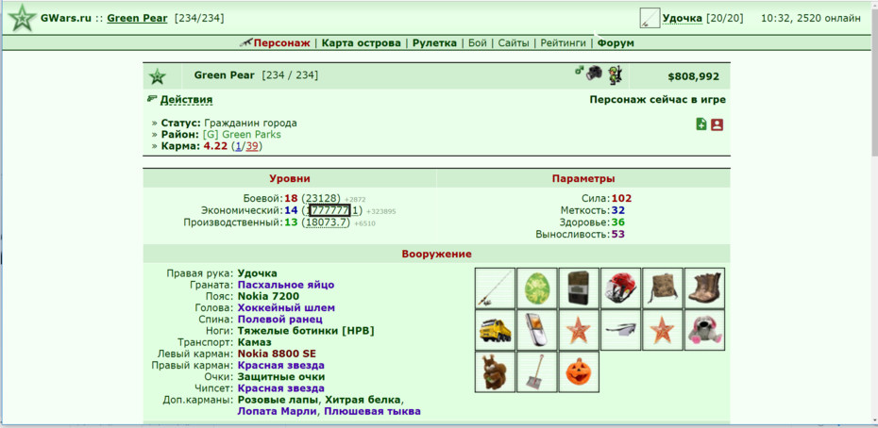The image size is (878, 428).
Task: Click the soldier figure icon in profile header
Action: (616, 75)
